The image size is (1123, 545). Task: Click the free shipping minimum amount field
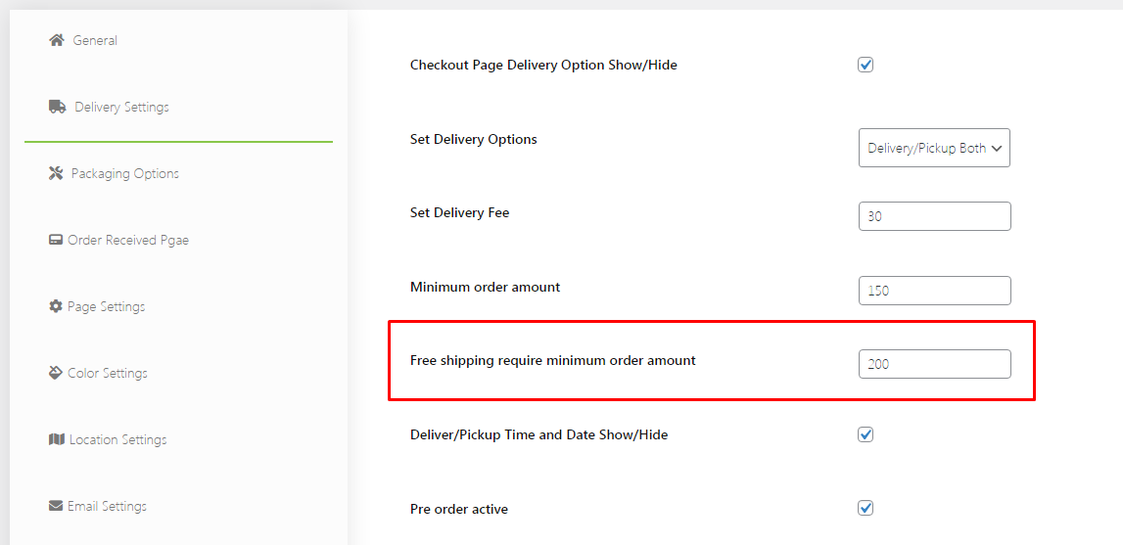tap(934, 364)
